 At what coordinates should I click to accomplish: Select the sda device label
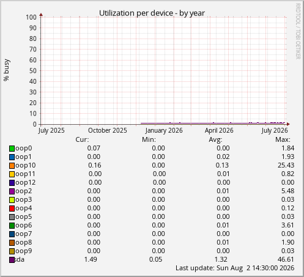20,259
